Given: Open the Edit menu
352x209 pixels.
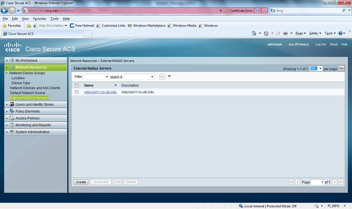Looking at the screenshot, I should point(15,19).
